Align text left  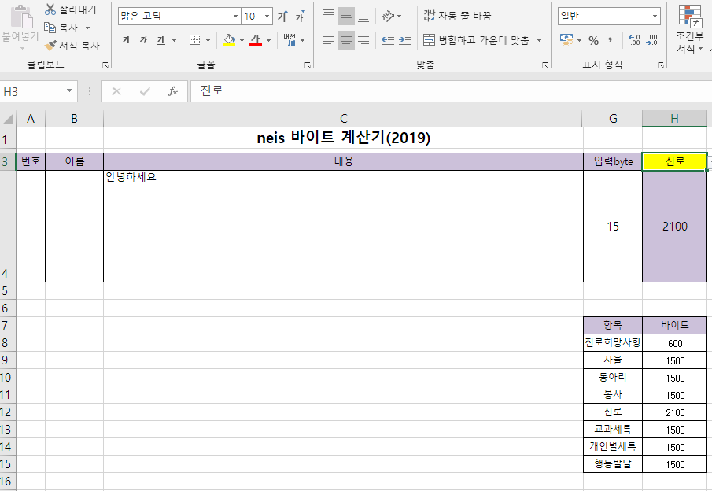tap(329, 40)
